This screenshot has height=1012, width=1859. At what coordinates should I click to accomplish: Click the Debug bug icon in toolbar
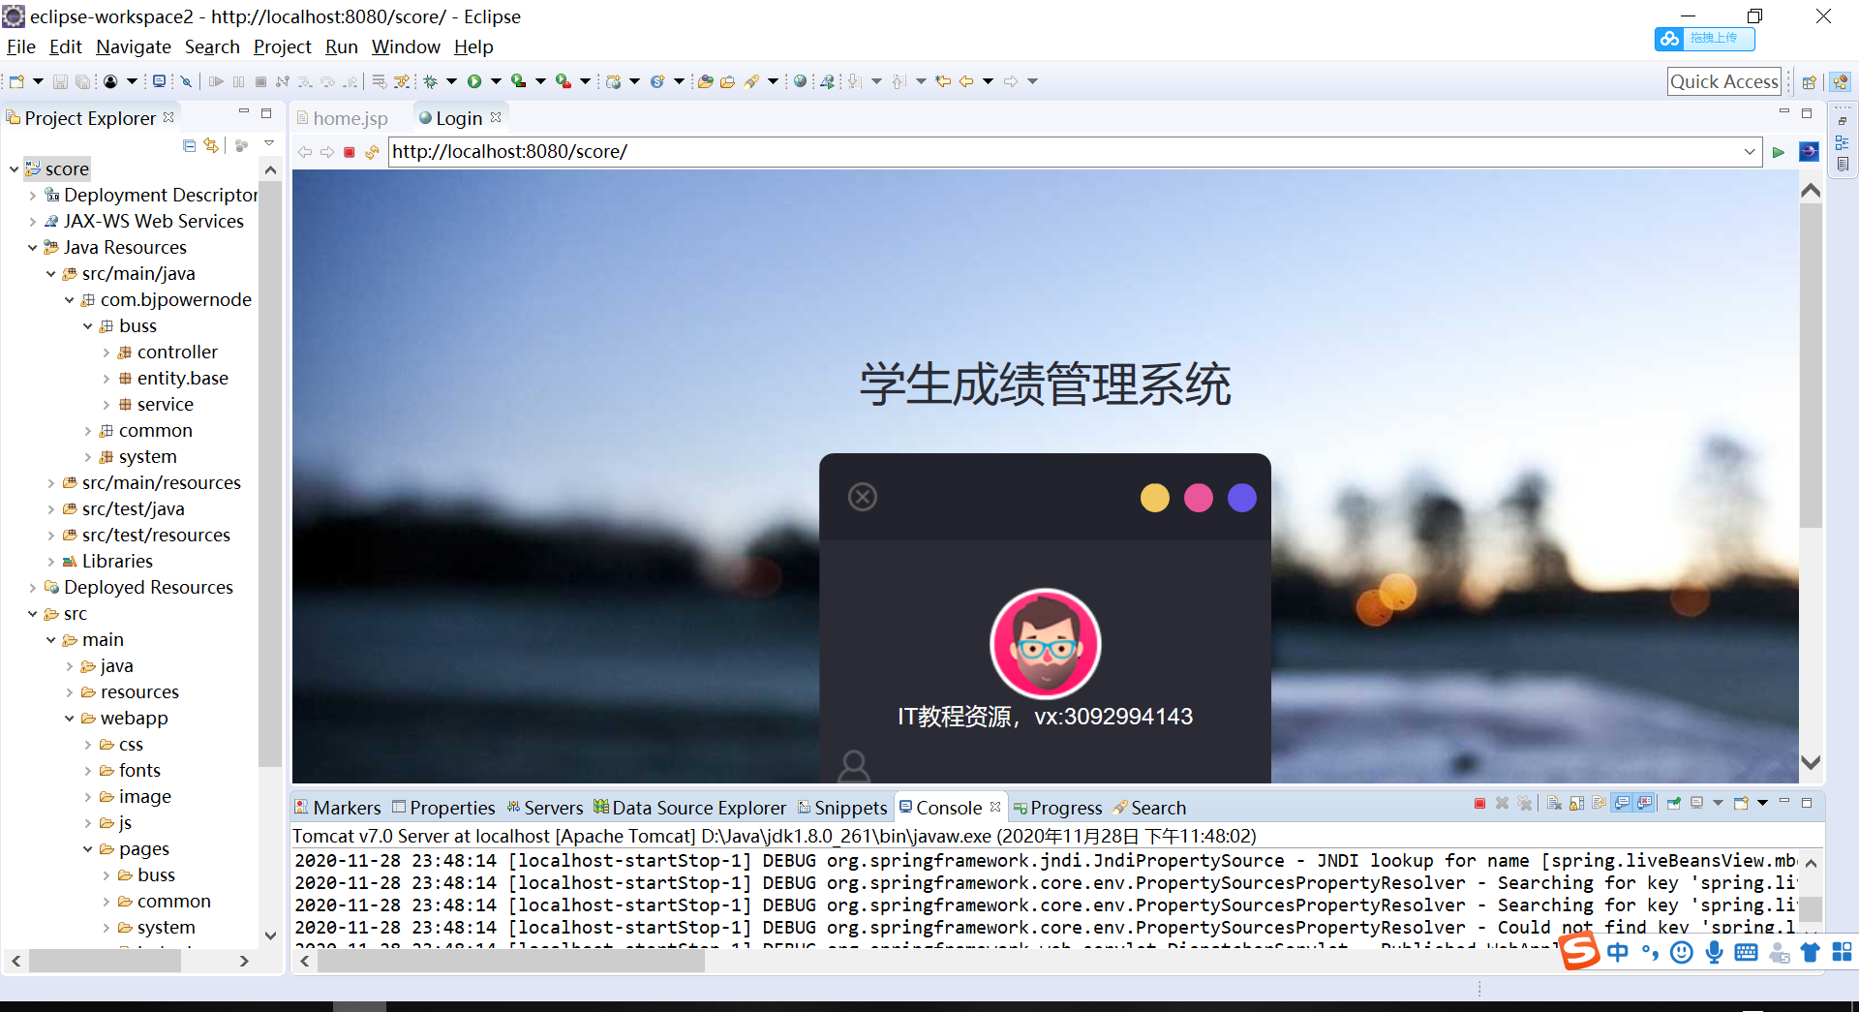[431, 81]
